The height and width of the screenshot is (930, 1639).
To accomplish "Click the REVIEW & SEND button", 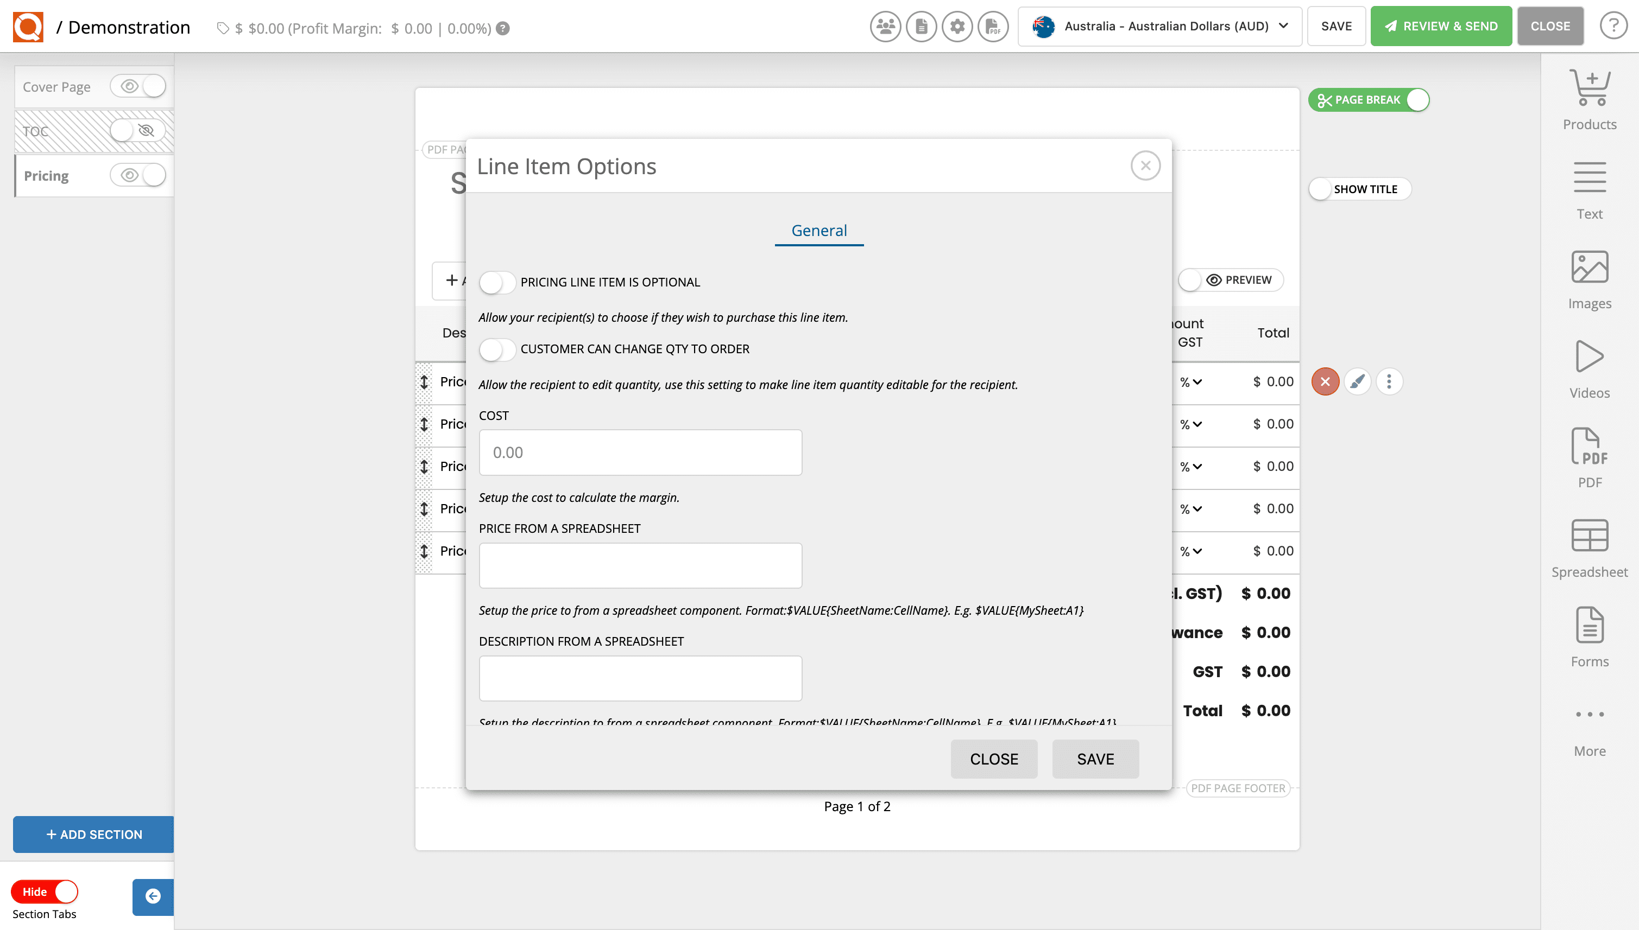I will [1441, 26].
